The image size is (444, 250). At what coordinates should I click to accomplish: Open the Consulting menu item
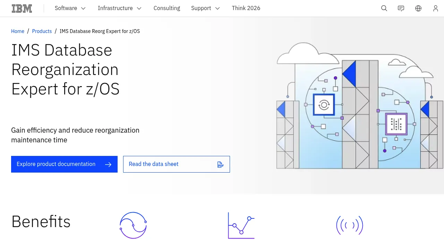point(167,8)
